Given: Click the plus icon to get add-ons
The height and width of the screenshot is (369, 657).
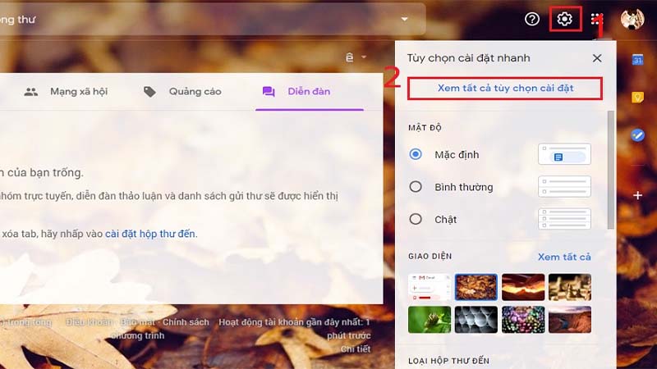Looking at the screenshot, I should pyautogui.click(x=637, y=195).
